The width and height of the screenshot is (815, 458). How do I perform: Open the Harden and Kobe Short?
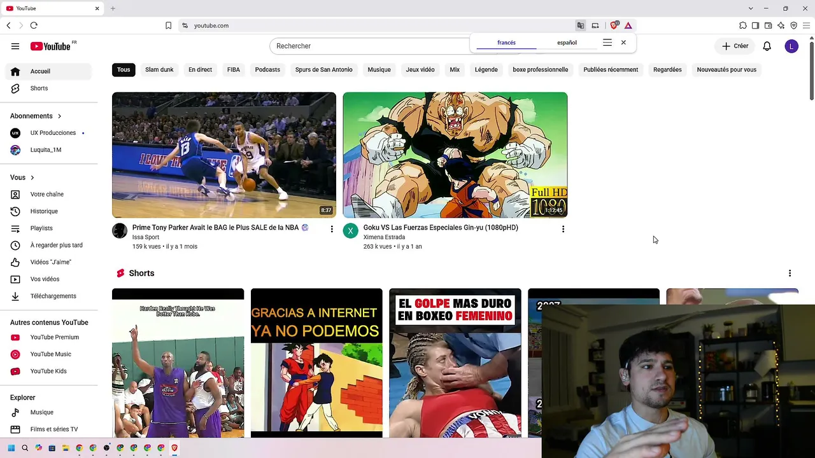coord(178,363)
